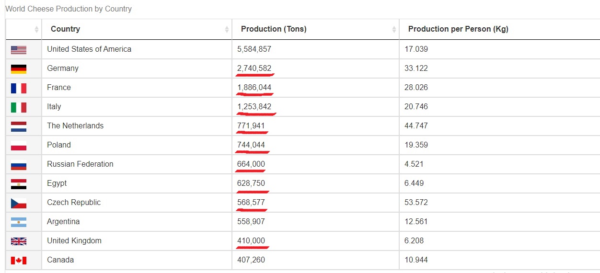Click the Country column header text
This screenshot has width=600, height=273.
click(x=65, y=29)
